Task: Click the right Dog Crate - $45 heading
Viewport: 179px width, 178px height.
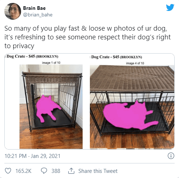Action: pos(116,57)
